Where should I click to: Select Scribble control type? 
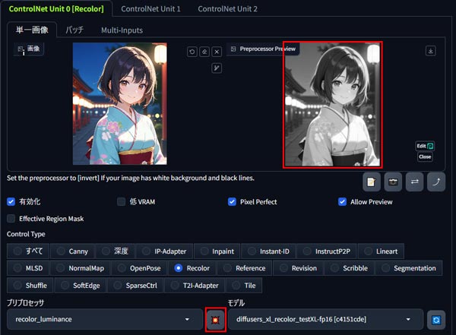[x=350, y=268]
